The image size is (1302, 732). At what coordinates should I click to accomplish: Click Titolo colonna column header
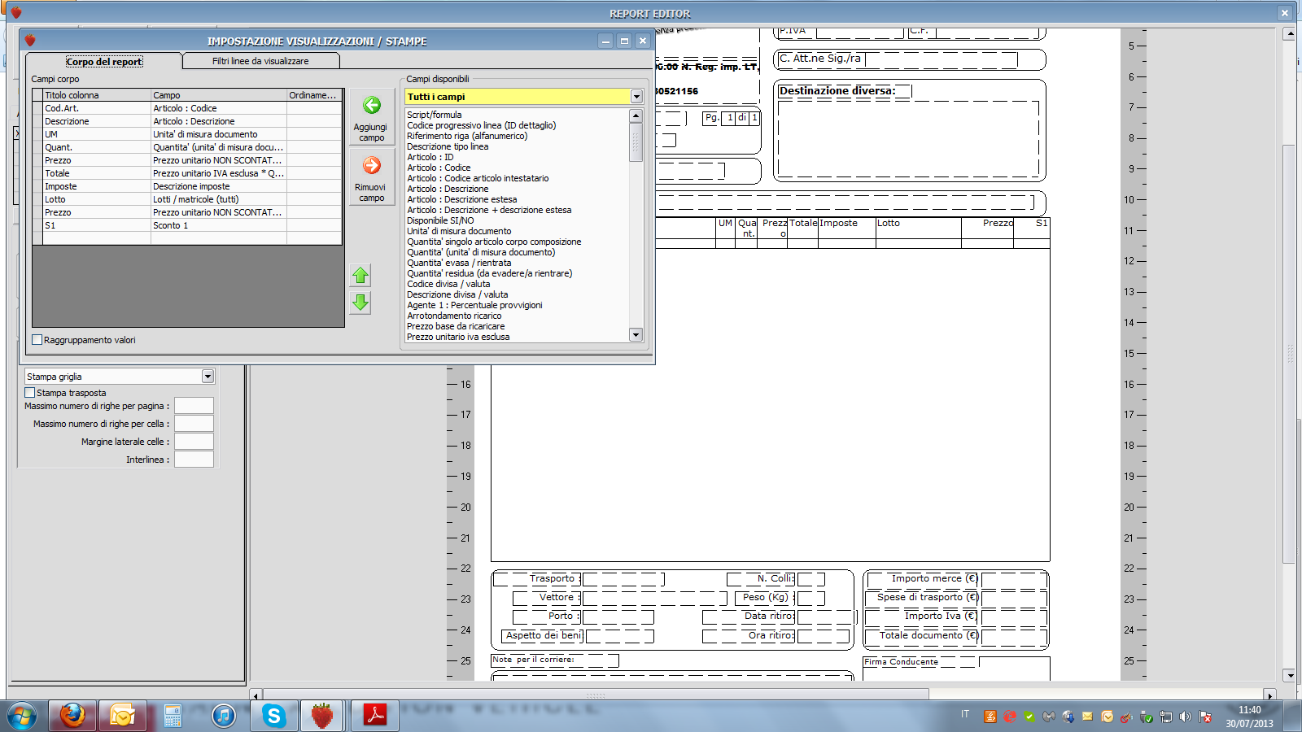[97, 95]
